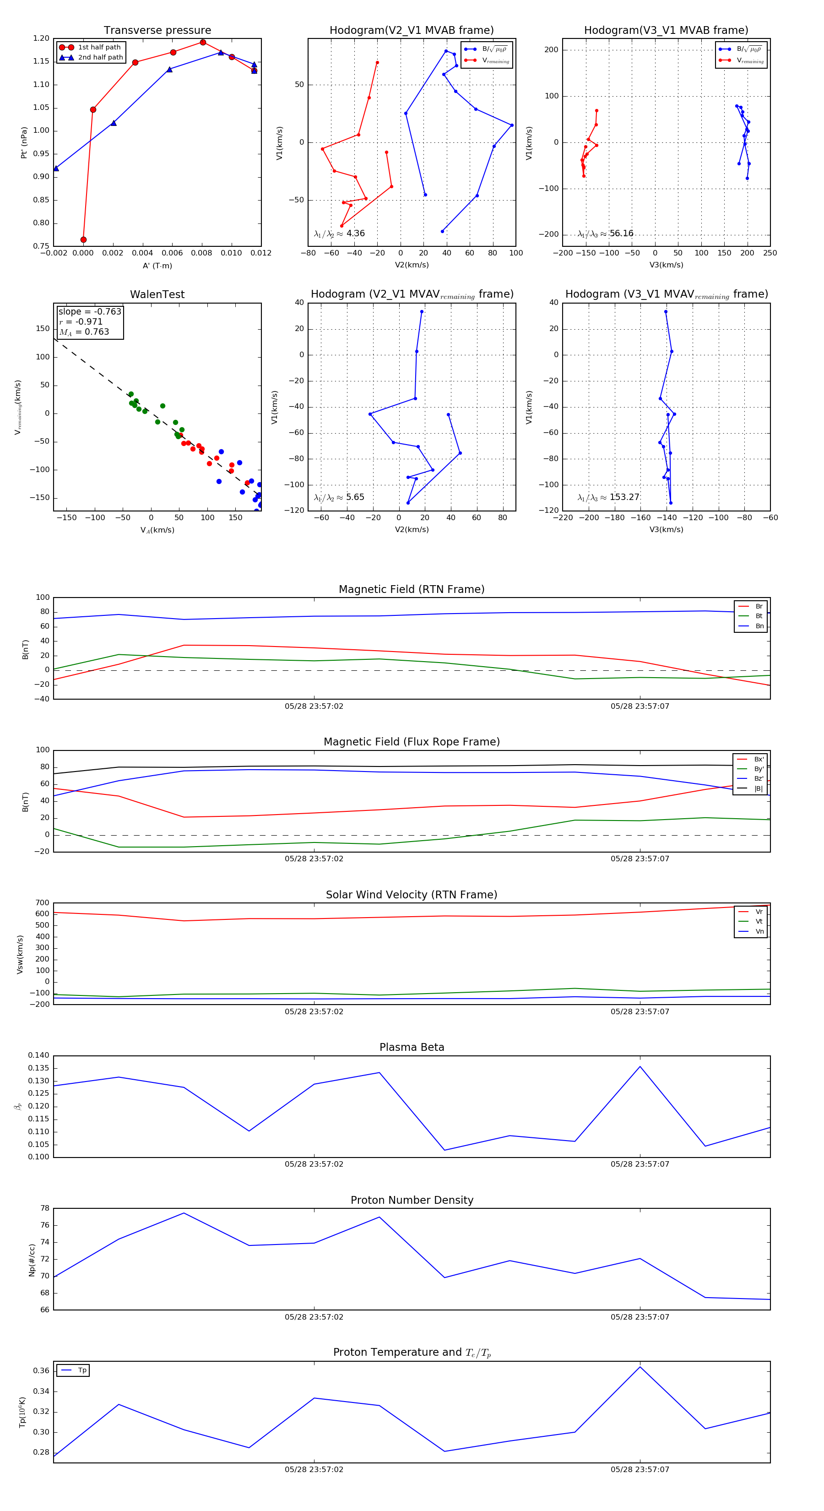Click the 'Hodogram(V3_V1 MVAB frame)' title
The image size is (824, 1511).
[x=666, y=31]
